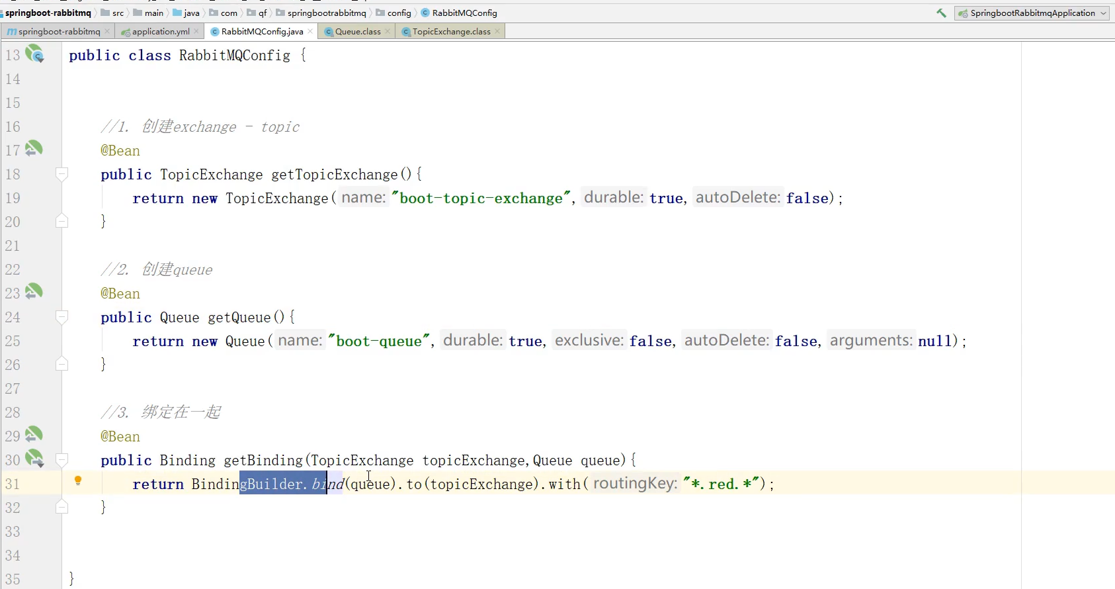This screenshot has height=589, width=1115.
Task: Click the "boot-topic-exchange" string on line 19
Action: click(481, 198)
